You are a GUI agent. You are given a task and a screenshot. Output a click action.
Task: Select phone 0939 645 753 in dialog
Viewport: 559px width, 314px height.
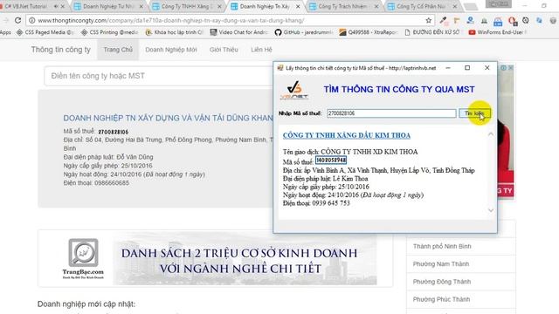[x=331, y=203]
